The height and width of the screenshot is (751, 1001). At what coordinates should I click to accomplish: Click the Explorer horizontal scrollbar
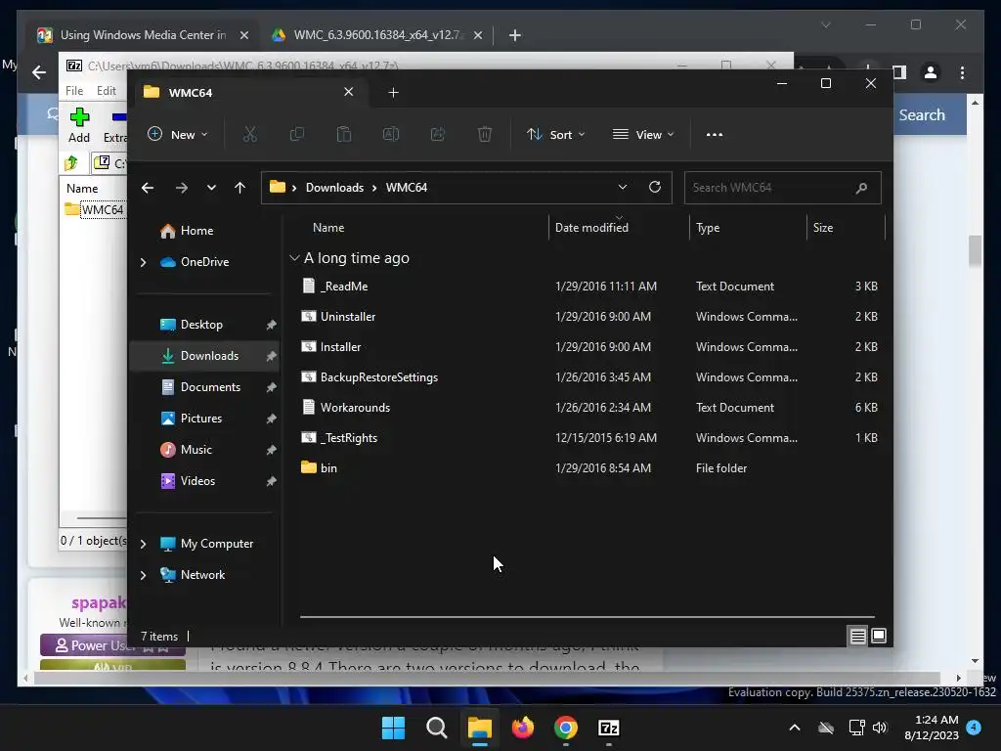(x=588, y=617)
